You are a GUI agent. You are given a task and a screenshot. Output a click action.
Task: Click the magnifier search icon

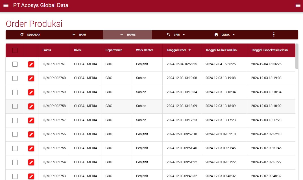pos(169,35)
